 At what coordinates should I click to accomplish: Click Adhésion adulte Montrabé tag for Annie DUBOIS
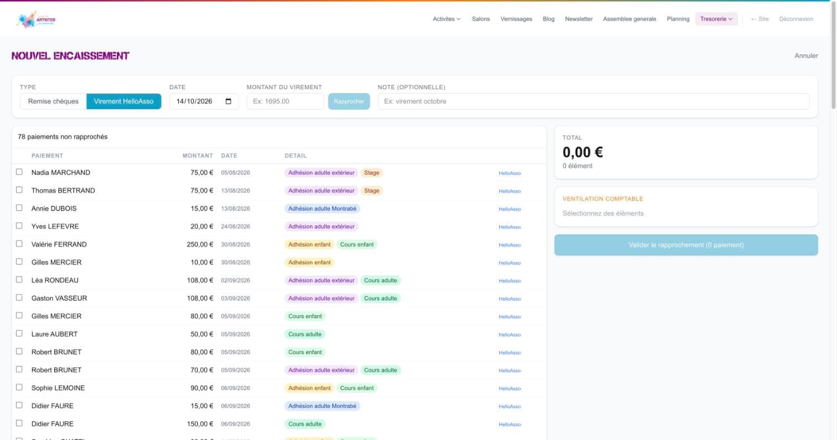pos(322,208)
